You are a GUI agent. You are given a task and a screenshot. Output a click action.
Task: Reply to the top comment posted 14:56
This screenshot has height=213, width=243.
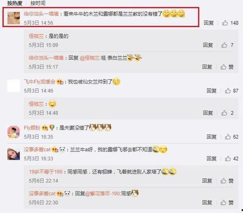click(209, 23)
